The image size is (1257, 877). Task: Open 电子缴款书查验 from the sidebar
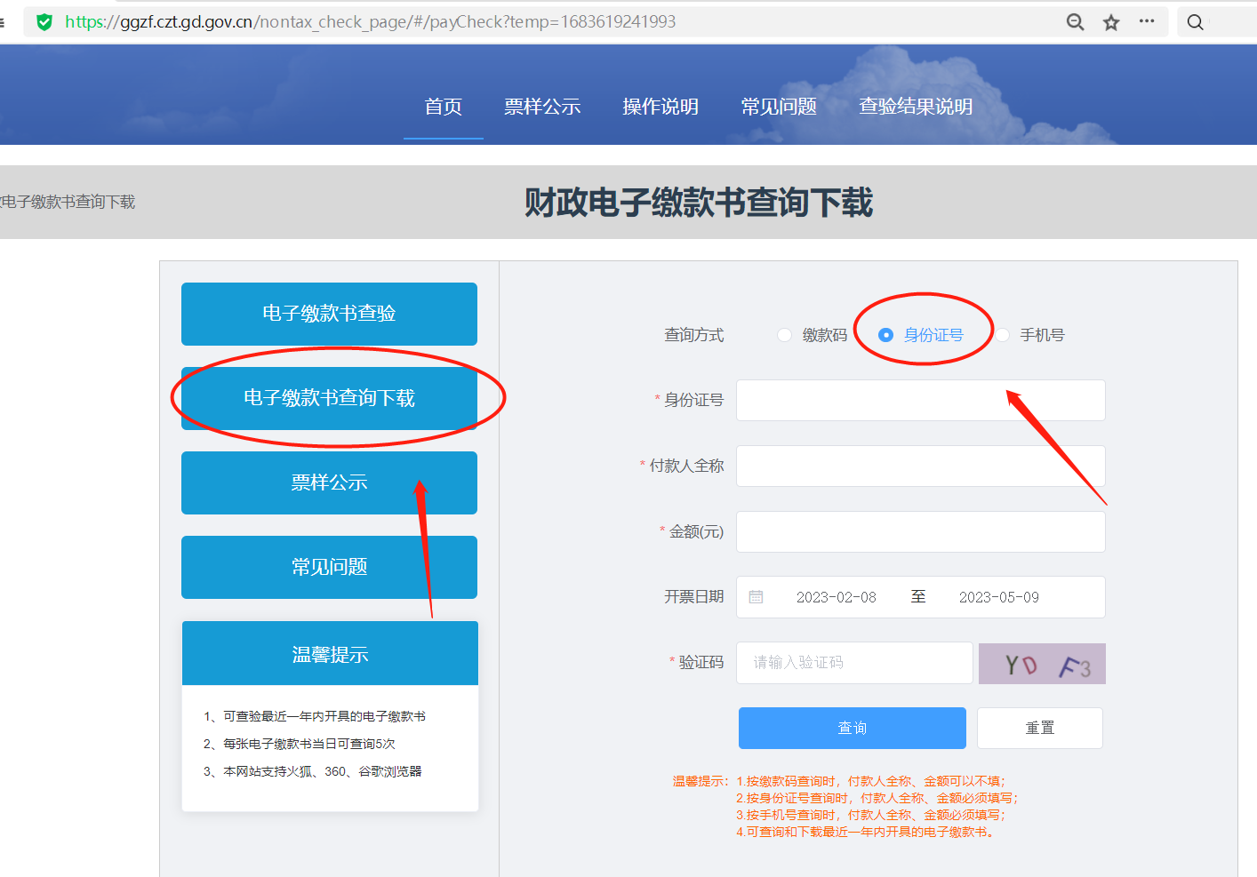click(x=329, y=314)
